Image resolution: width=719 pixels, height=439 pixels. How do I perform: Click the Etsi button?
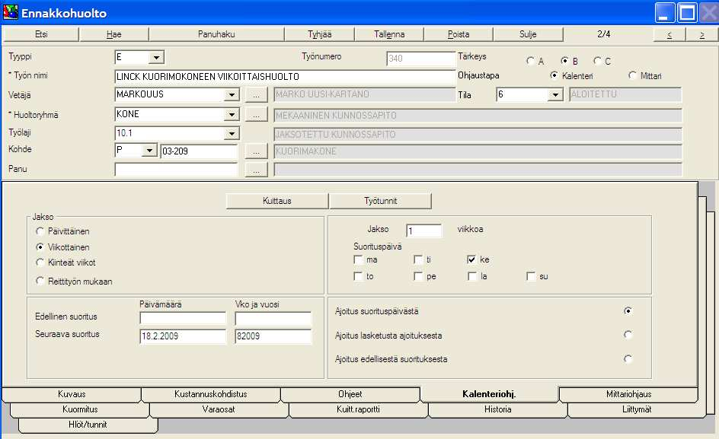pyautogui.click(x=41, y=34)
